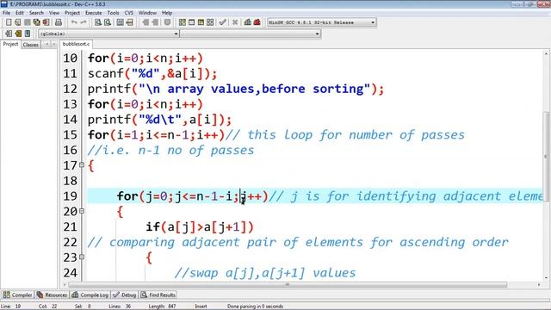The height and width of the screenshot is (310, 551).
Task: Click the vertical scrollbar down arrow
Action: coord(546,277)
